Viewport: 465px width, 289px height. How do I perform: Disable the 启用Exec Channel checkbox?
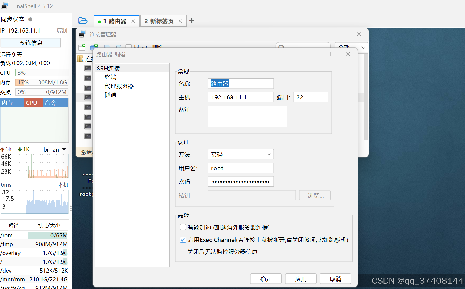pyautogui.click(x=183, y=239)
